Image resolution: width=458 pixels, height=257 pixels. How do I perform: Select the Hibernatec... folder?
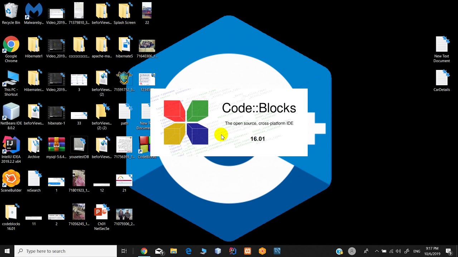pyautogui.click(x=34, y=81)
